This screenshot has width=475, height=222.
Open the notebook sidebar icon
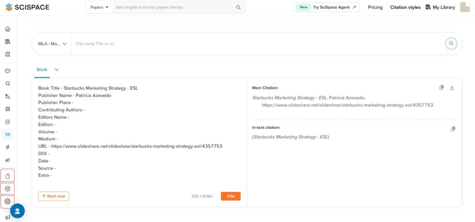click(x=7, y=54)
